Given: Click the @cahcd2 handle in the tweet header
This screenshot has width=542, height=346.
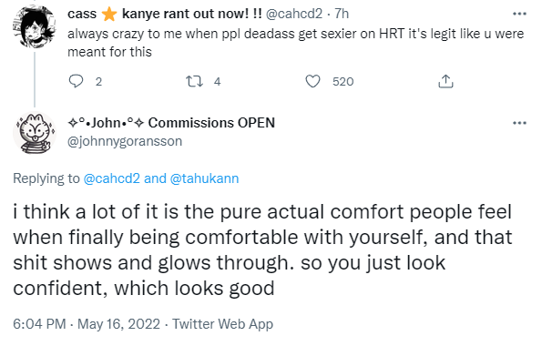Looking at the screenshot, I should [294, 14].
